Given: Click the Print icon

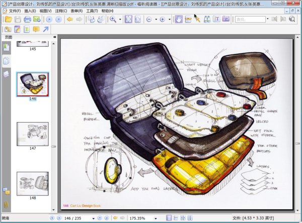Looking at the screenshot, I should coord(28,19).
